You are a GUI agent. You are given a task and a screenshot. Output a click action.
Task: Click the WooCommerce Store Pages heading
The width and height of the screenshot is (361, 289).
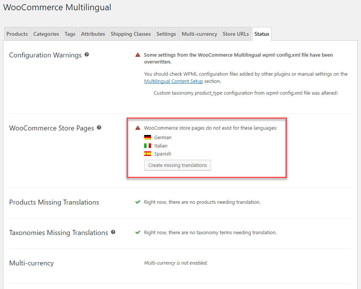52,128
